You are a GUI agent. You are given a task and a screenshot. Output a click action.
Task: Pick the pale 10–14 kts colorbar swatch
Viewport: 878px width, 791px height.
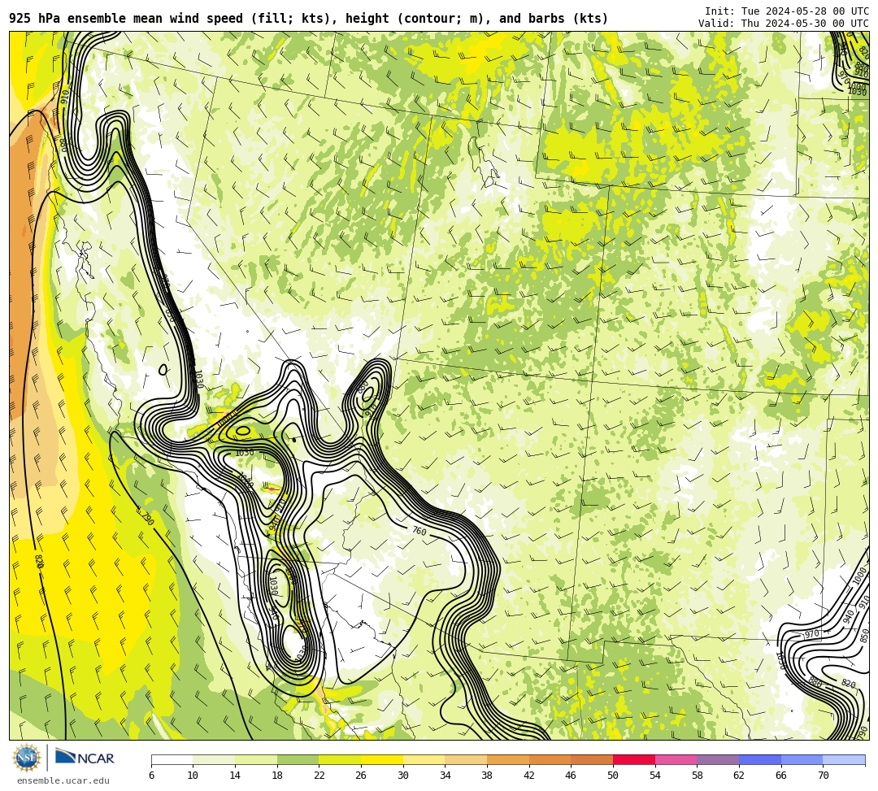pos(214,759)
